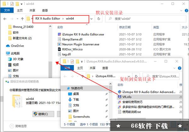Click the back arrow in win64 window
189x132 pixels.
point(5,19)
